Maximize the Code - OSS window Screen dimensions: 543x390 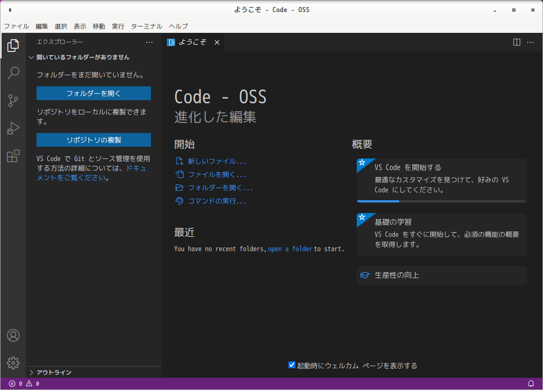514,10
